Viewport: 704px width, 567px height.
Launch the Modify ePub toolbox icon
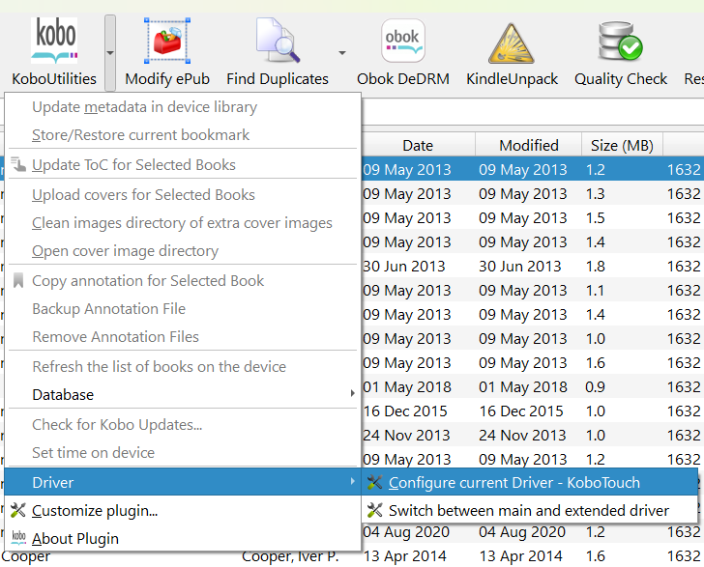point(167,41)
